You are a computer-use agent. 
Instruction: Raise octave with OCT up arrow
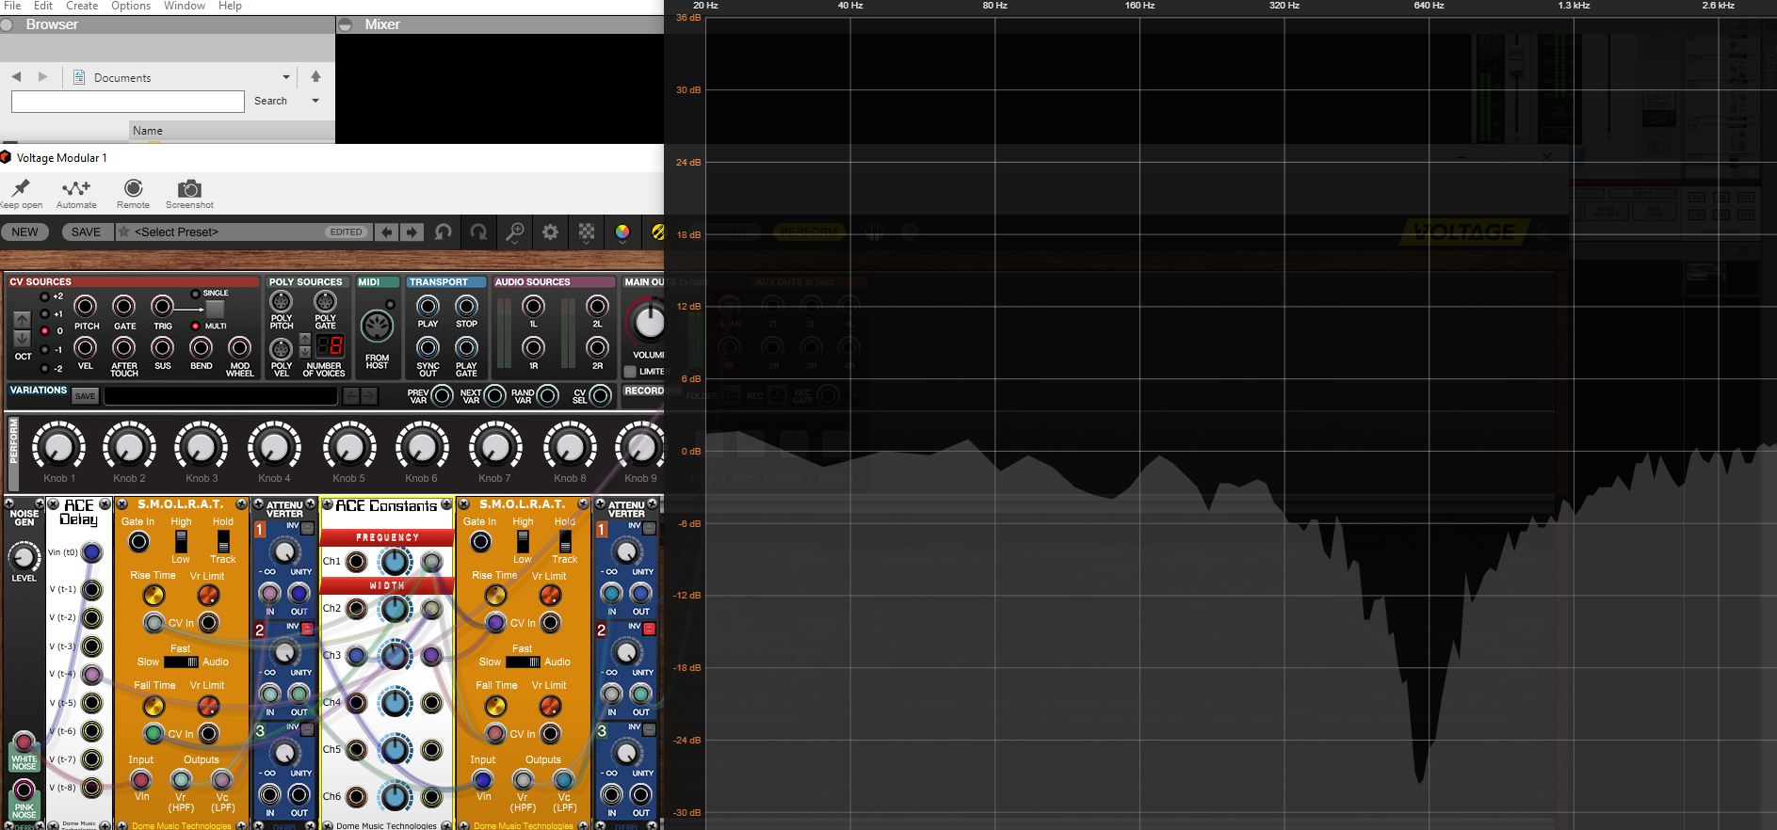point(22,320)
